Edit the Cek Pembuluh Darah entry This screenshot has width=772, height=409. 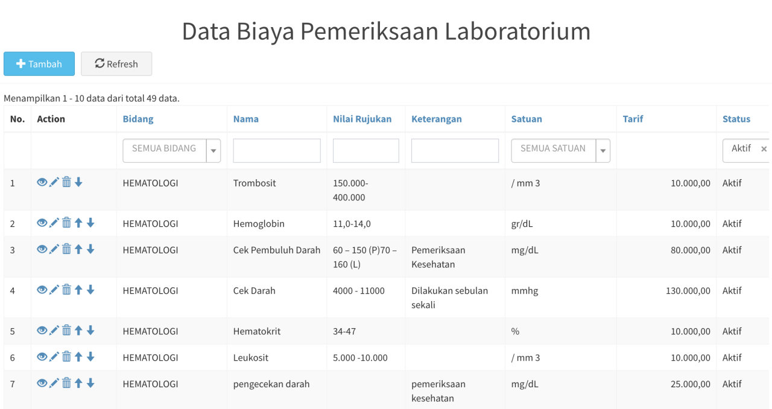pos(54,249)
